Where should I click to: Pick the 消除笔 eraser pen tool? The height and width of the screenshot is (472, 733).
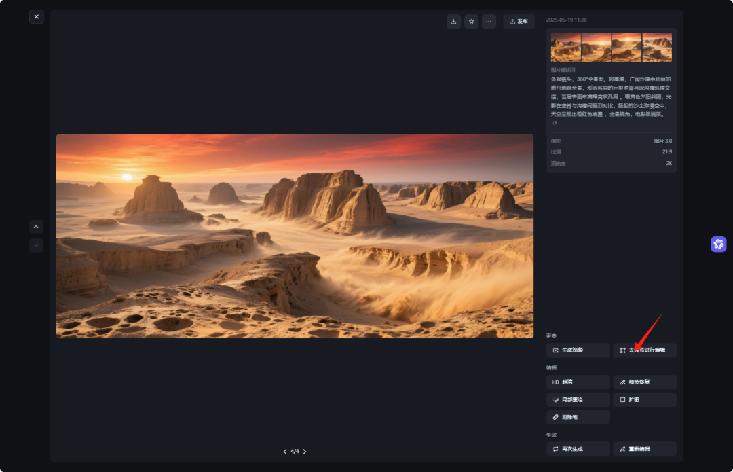[x=578, y=417]
